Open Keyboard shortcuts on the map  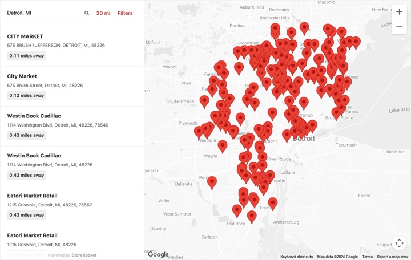[296, 257]
